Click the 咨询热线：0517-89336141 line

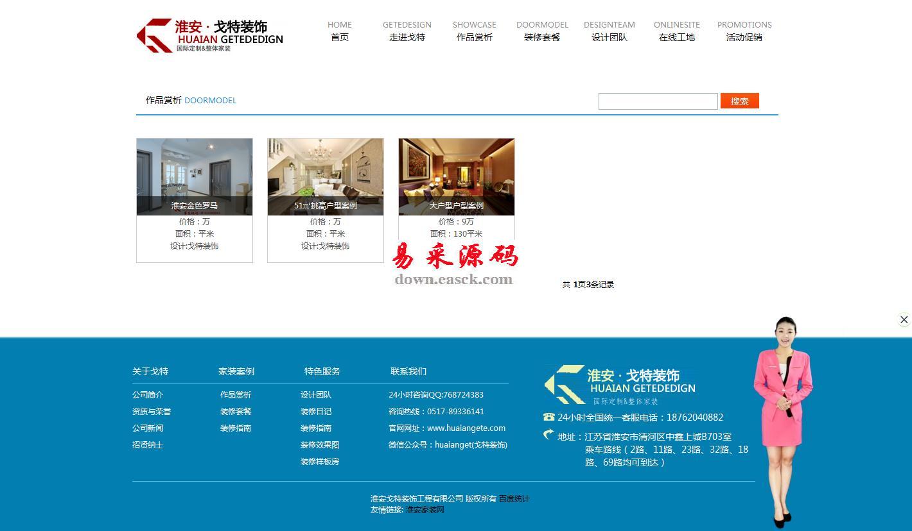437,412
